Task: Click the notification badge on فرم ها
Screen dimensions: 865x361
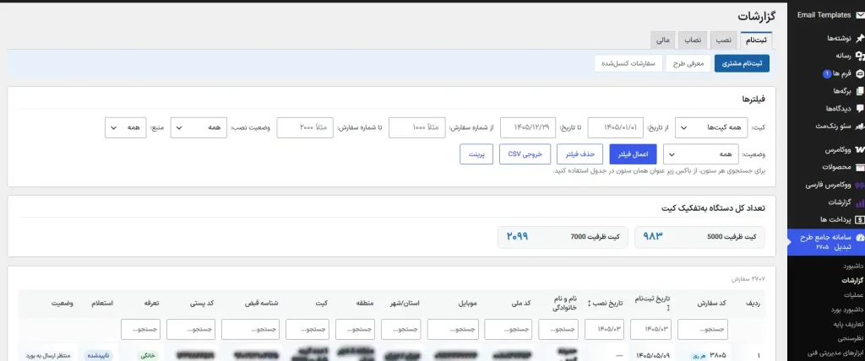Action: pos(827,73)
